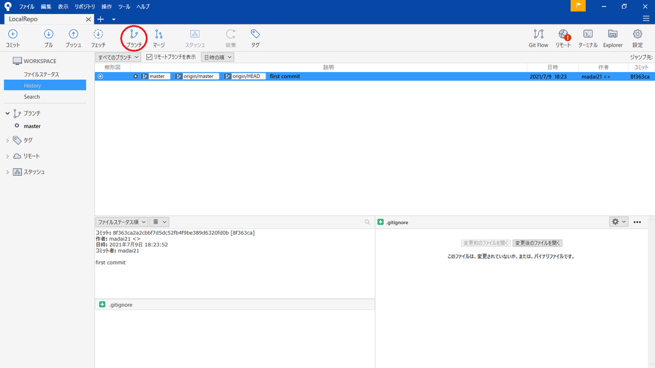
Task: Click the orange flag notification icon
Action: tap(578, 5)
